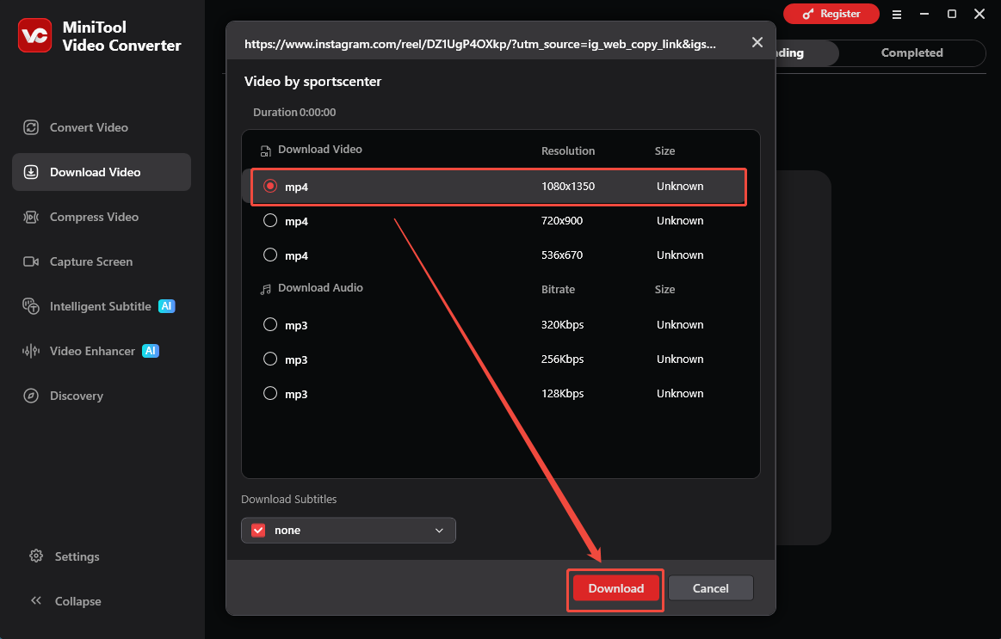Select the mp3 320Kbps radio button
Viewport: 1001px width, 639px height.
point(270,324)
